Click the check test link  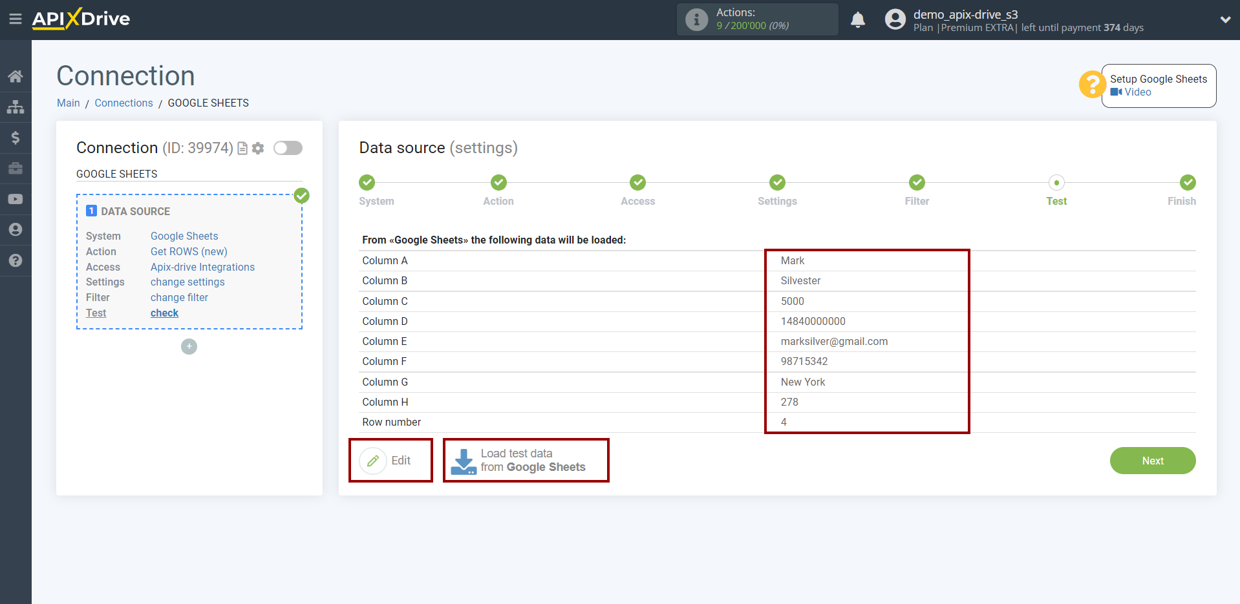click(x=164, y=313)
